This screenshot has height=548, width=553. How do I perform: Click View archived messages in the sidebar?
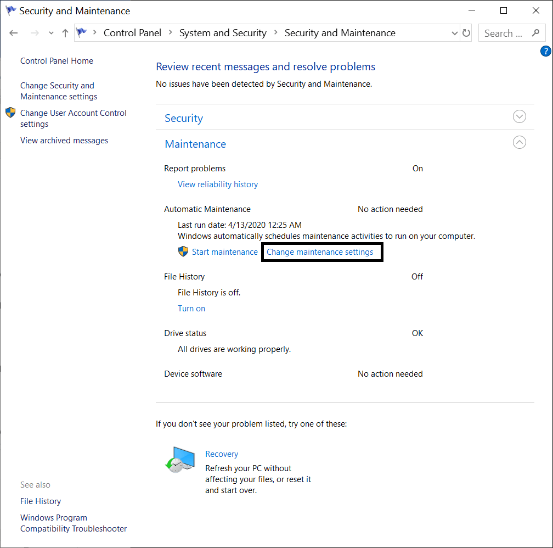tap(64, 140)
